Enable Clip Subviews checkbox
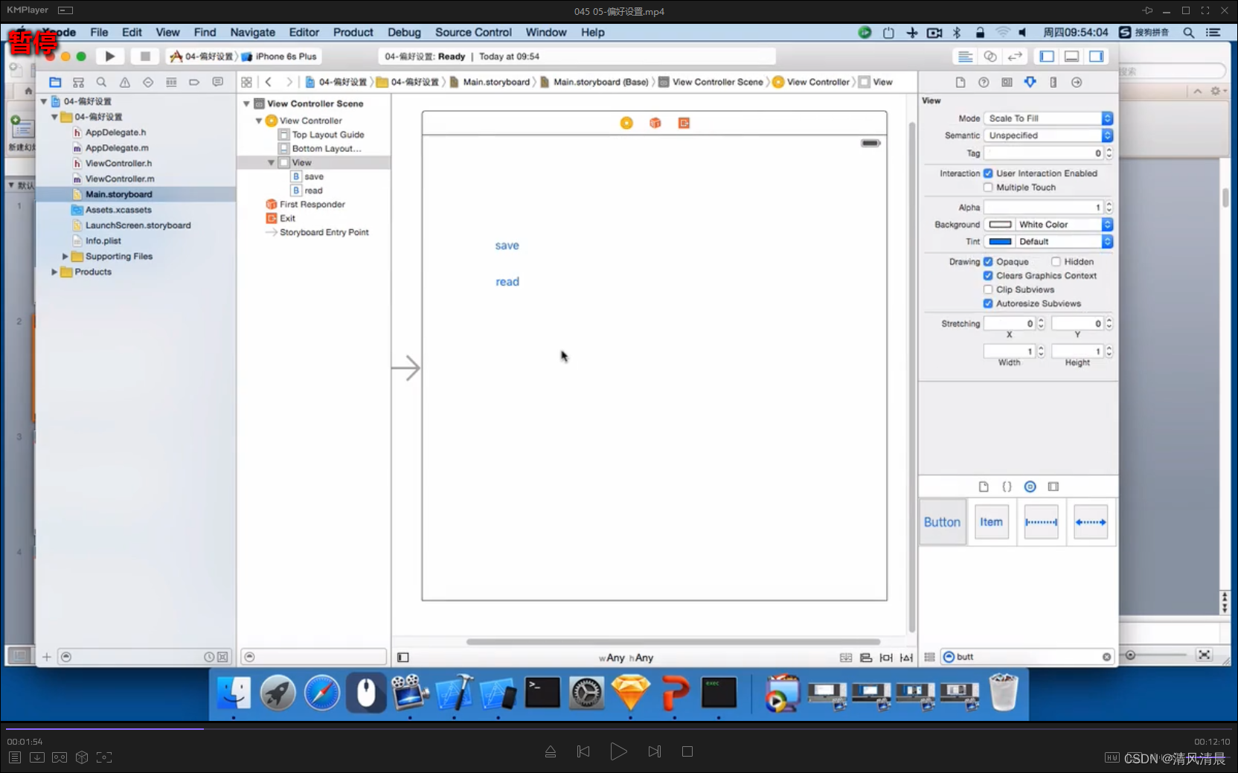The width and height of the screenshot is (1238, 773). point(988,290)
